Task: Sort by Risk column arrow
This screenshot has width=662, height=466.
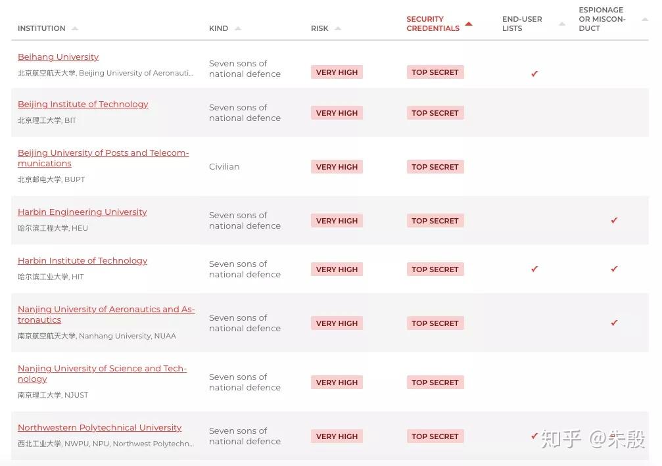Action: point(338,28)
